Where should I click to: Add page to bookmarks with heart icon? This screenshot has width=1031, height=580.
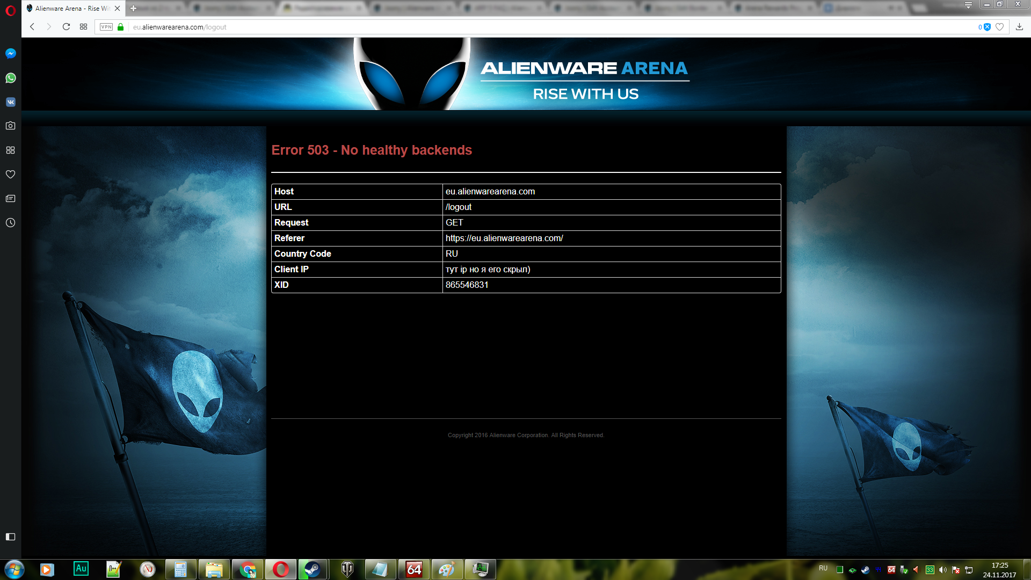tap(999, 27)
